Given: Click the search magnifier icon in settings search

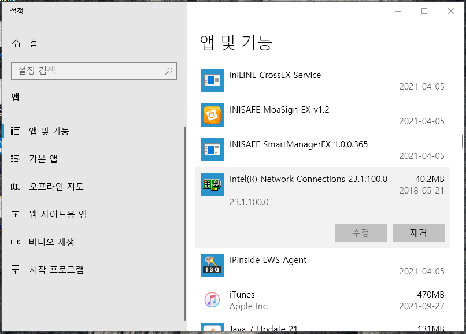Looking at the screenshot, I should [x=169, y=70].
